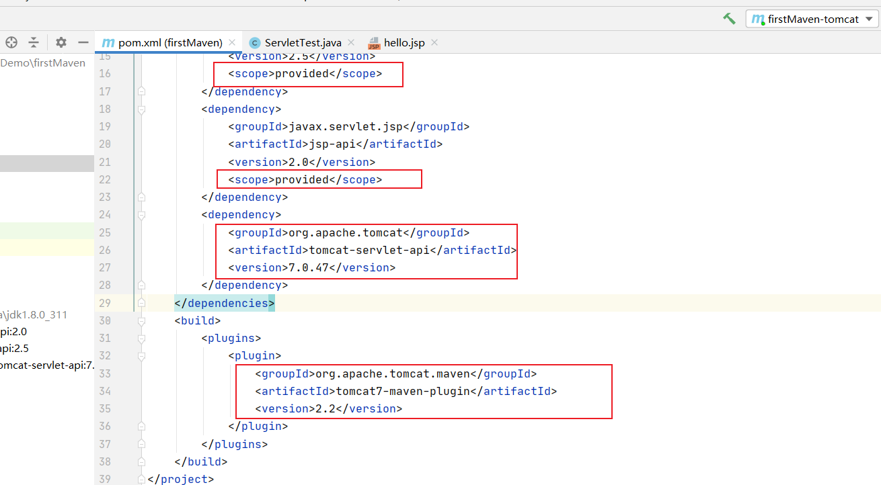Click the fold end marker at line 23

pos(141,197)
